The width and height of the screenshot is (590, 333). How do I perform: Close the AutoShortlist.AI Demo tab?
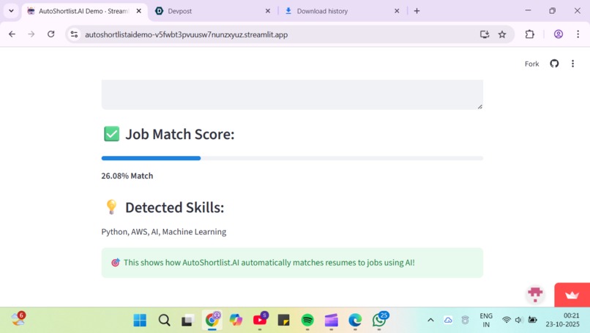138,11
